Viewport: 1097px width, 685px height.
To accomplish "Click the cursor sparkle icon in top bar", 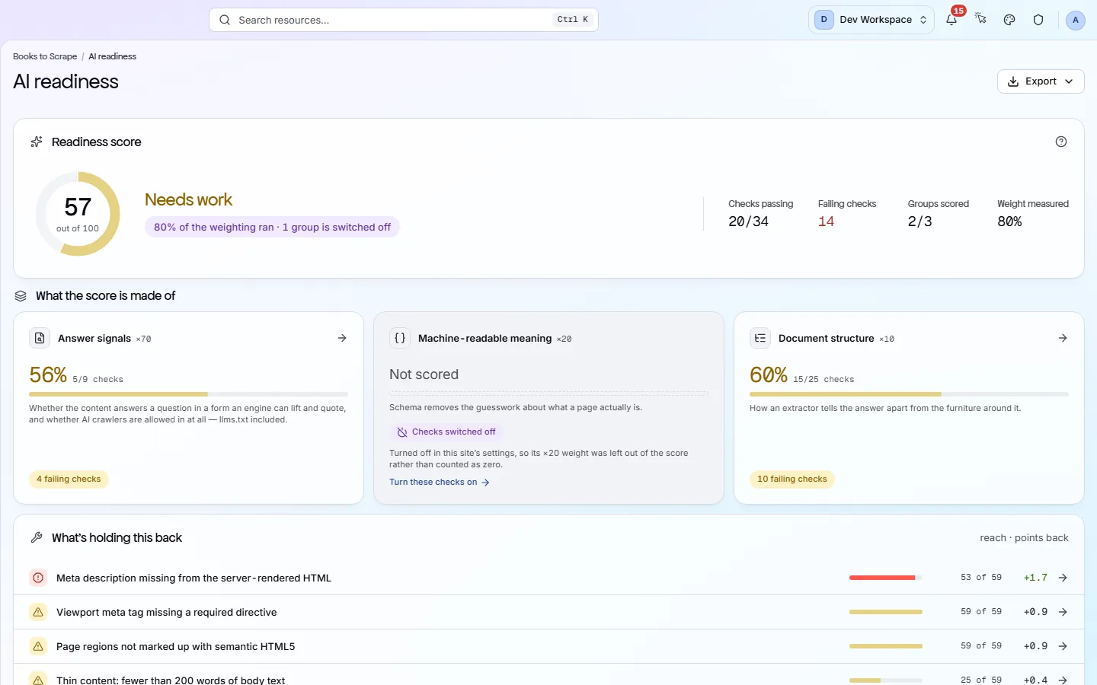I will (980, 20).
